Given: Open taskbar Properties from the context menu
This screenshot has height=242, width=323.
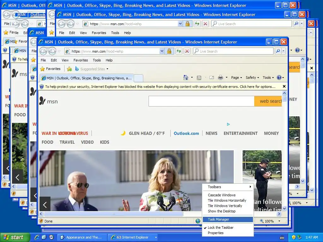Looking at the screenshot, I should (x=215, y=233).
